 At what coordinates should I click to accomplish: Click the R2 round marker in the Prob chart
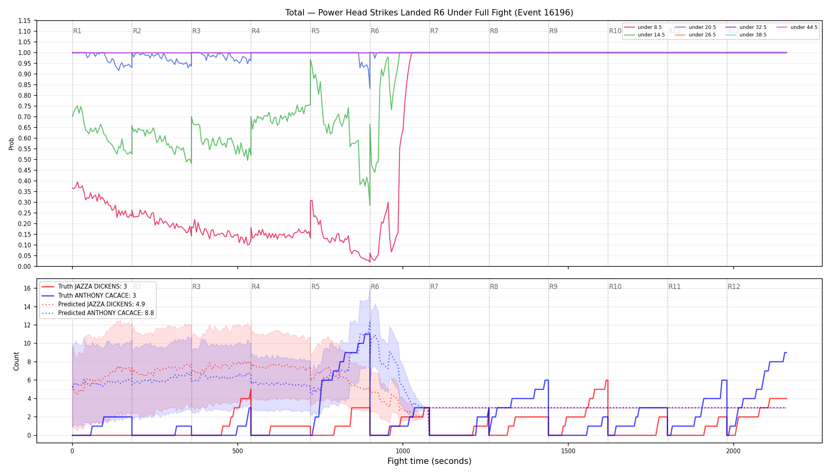(x=137, y=31)
